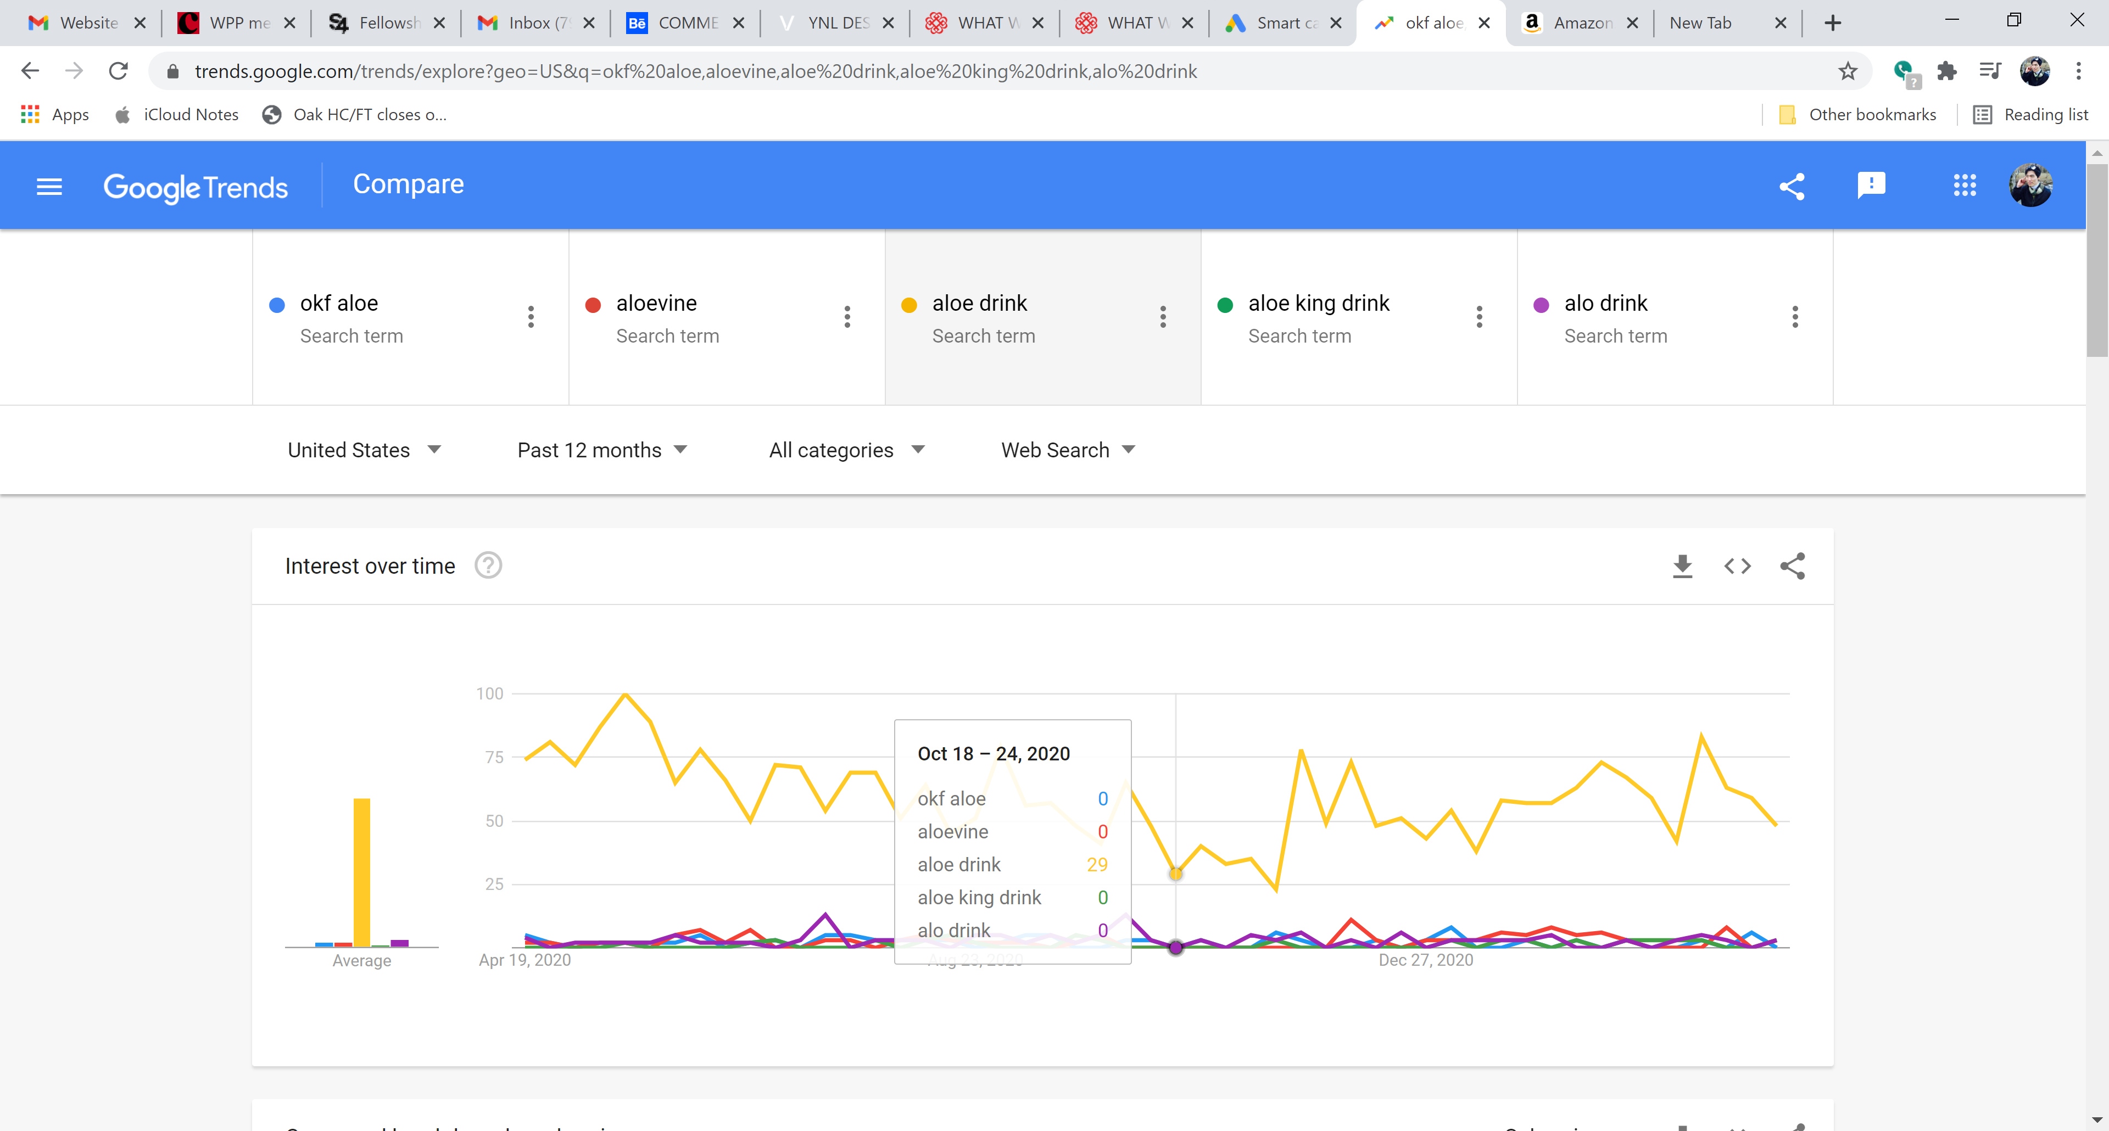Open the Extensions puzzle icon

pyautogui.click(x=1947, y=71)
